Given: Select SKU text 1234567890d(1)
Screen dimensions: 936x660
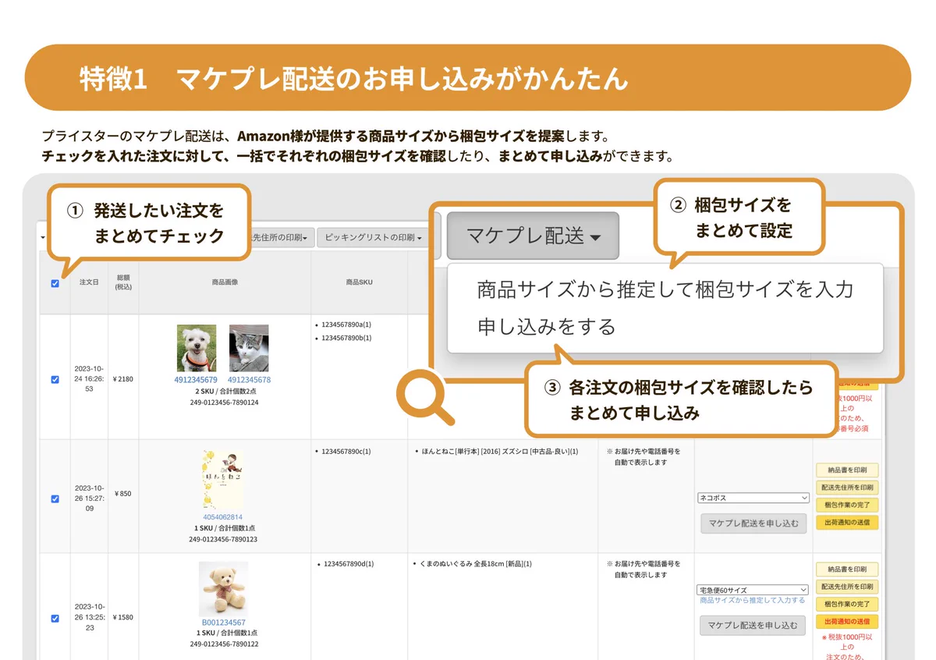Looking at the screenshot, I should (x=347, y=563).
